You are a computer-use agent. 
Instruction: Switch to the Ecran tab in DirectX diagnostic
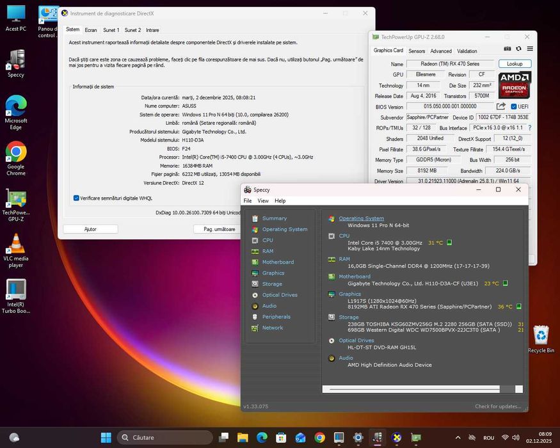(x=91, y=30)
